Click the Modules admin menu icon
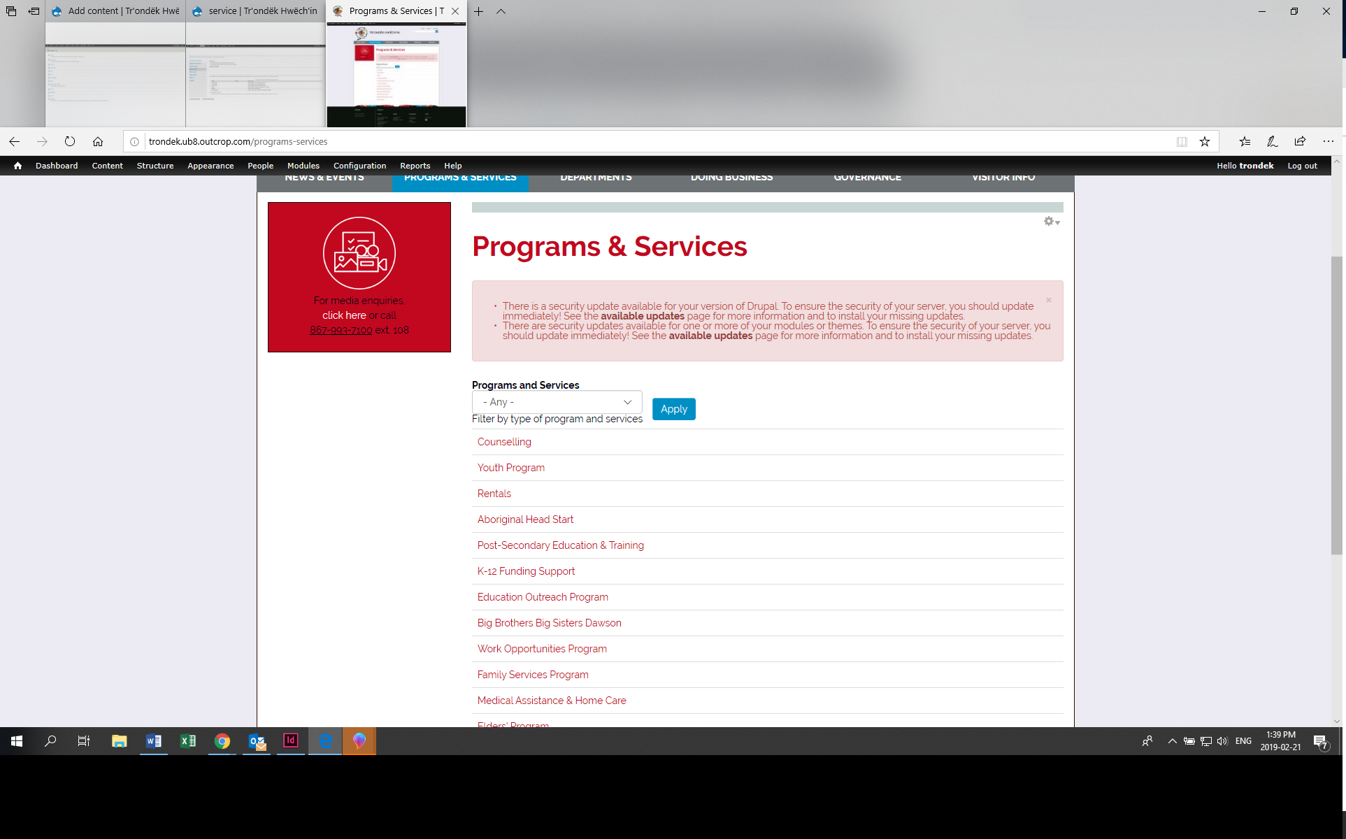Viewport: 1346px width, 839px height. [x=303, y=166]
